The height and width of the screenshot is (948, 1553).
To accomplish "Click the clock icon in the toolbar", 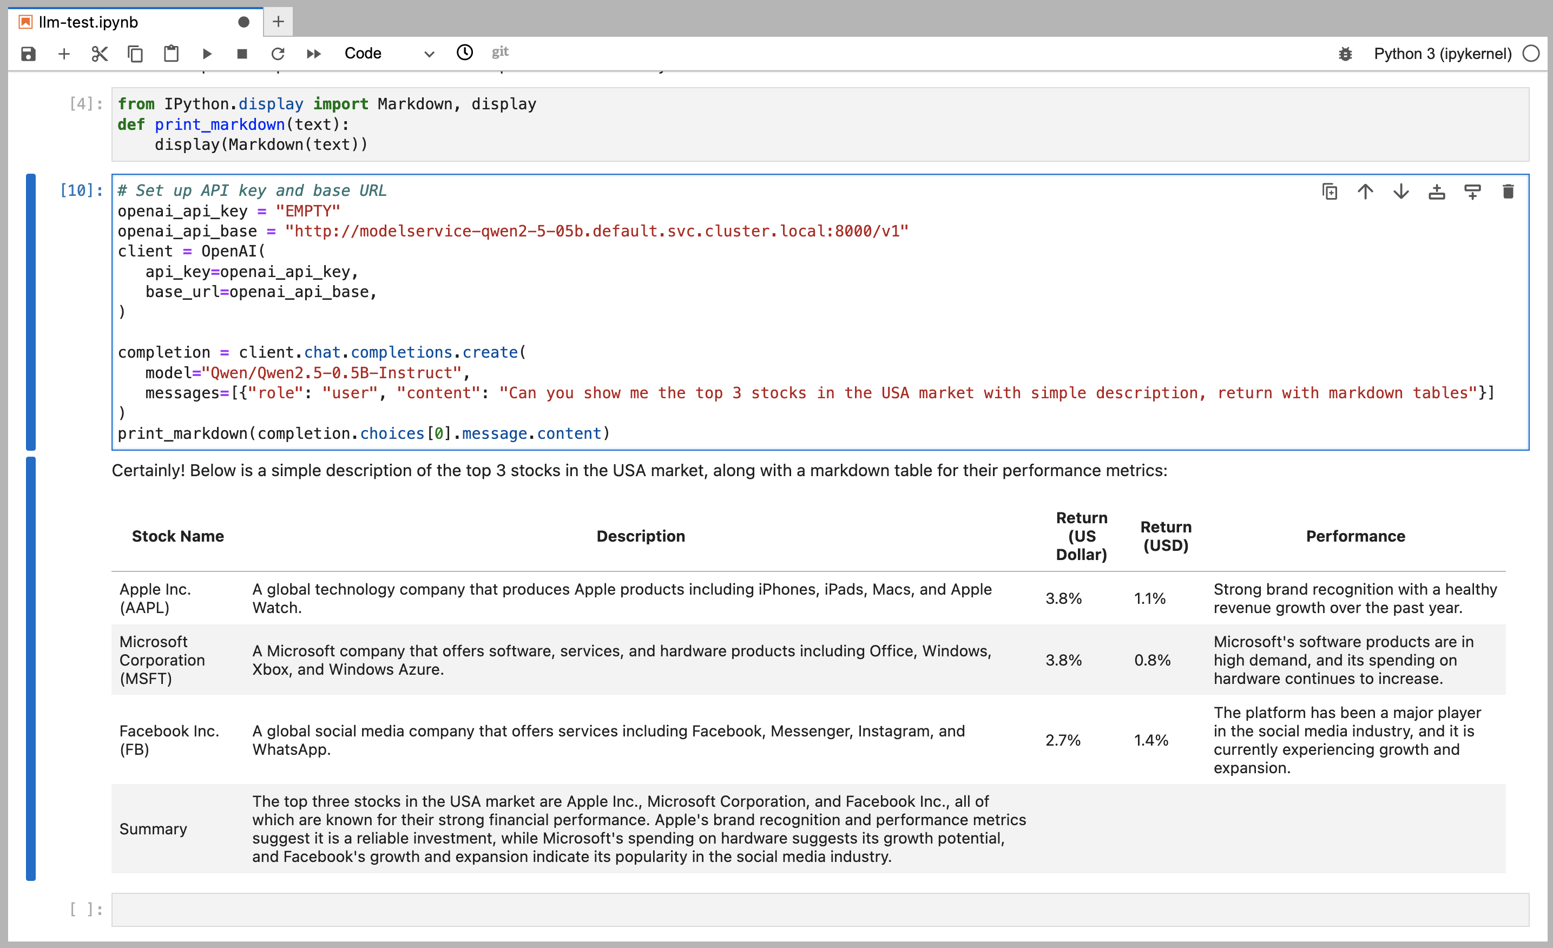I will [464, 52].
